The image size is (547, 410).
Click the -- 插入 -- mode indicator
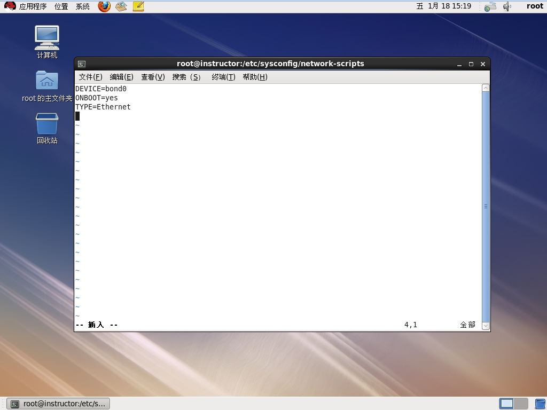pyautogui.click(x=97, y=325)
